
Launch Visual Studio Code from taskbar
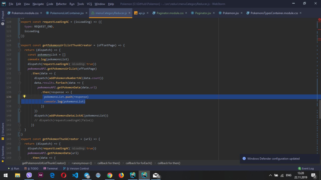(75, 175)
